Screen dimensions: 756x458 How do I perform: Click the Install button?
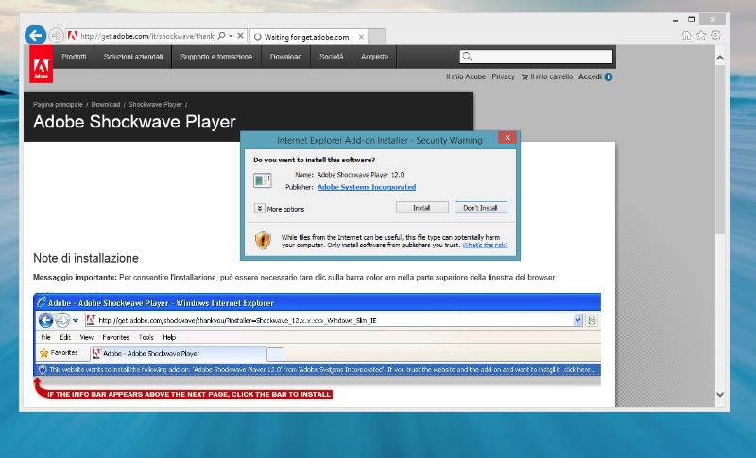(x=421, y=208)
